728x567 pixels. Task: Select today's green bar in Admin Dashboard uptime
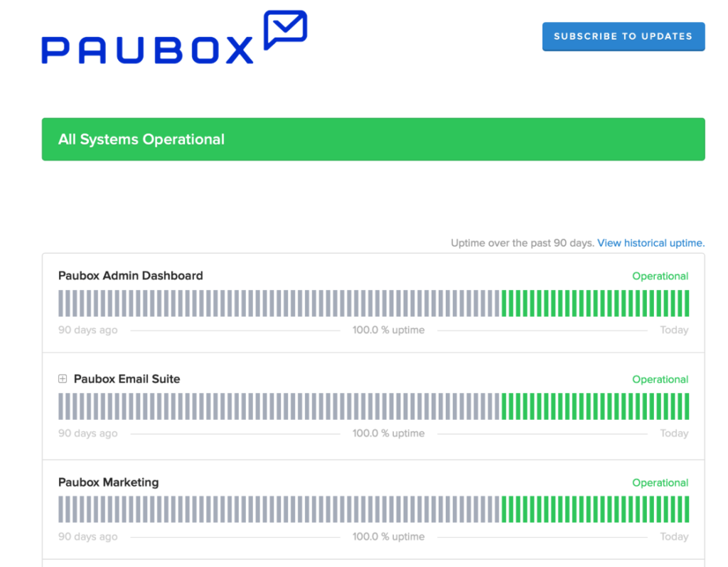tap(686, 303)
